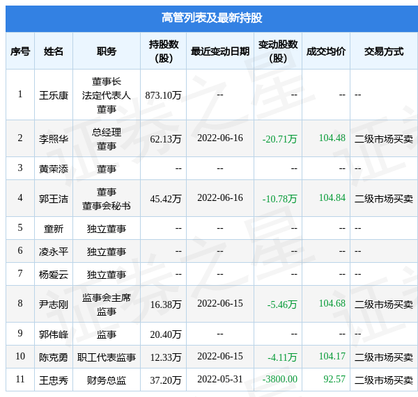Click the date 2022-06-15 in 陈克勇's row
The height and width of the screenshot is (397, 418).
coord(220,356)
